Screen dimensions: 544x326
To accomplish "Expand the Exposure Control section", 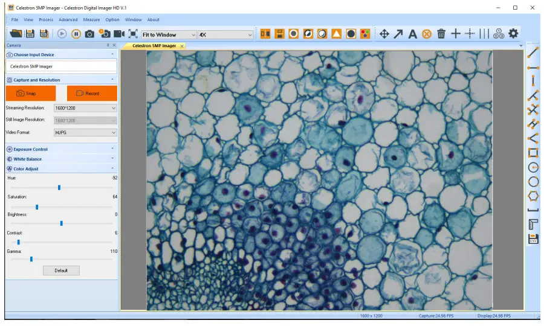I will point(112,149).
